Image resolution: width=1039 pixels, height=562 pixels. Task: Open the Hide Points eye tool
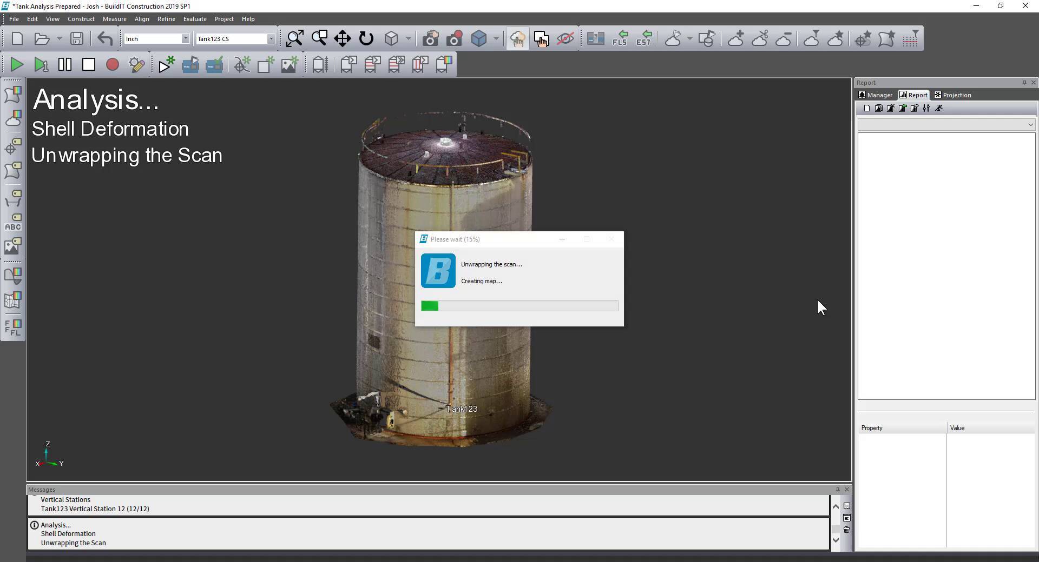tap(565, 38)
